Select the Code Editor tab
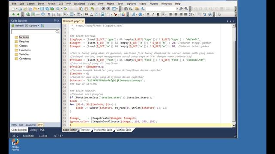The width and height of the screenshot is (275, 154). coord(70,130)
